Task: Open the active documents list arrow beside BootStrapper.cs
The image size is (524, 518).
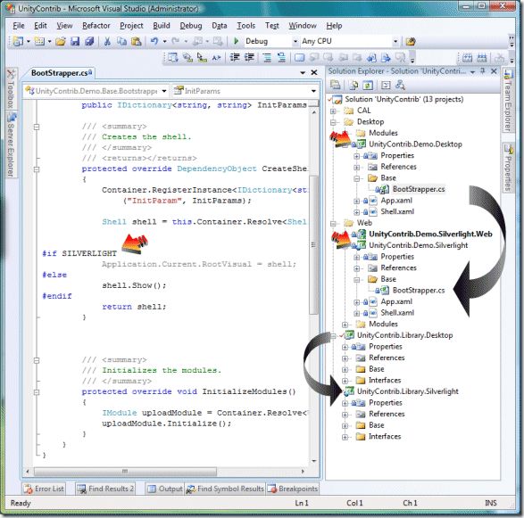Action: [303, 72]
